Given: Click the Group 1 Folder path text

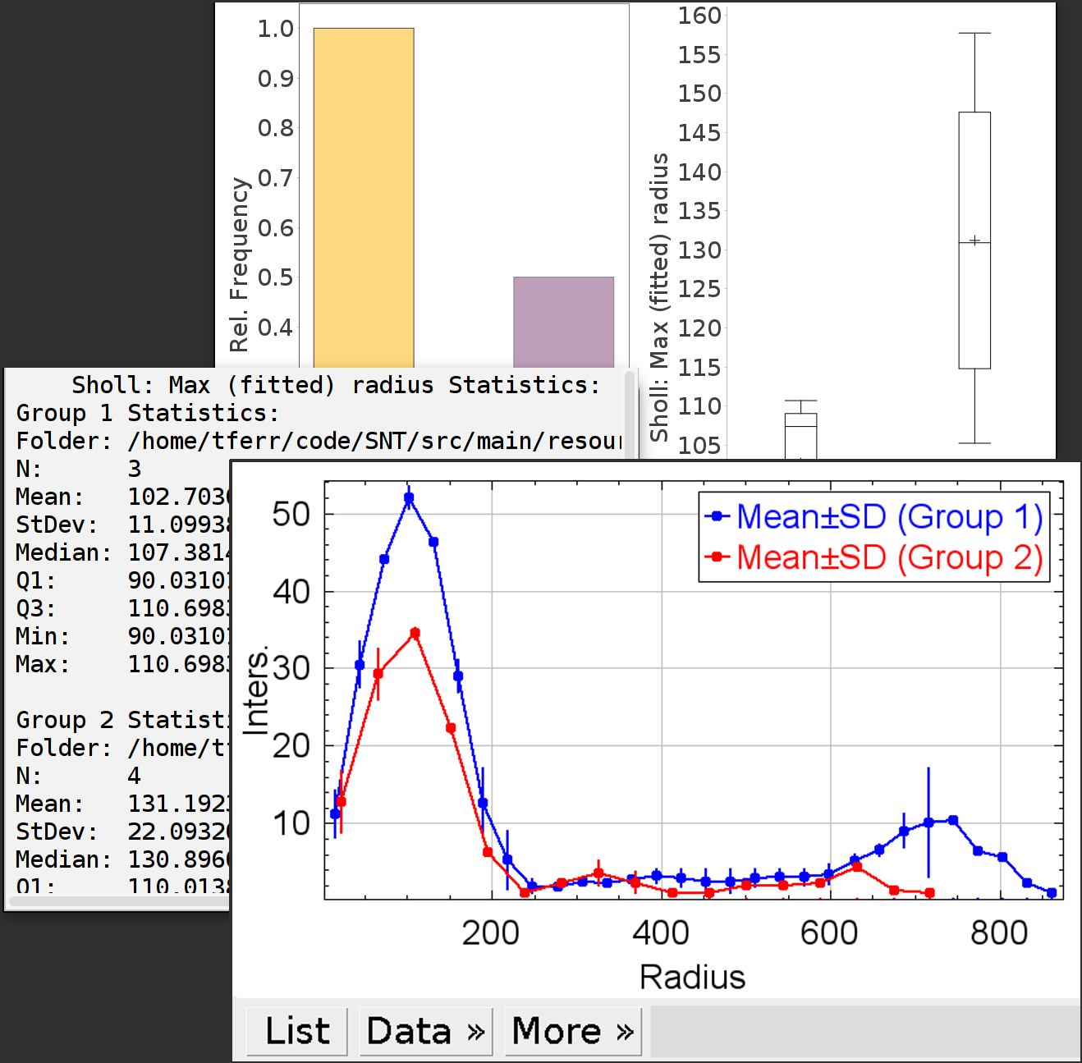Looking at the screenshot, I should [374, 441].
